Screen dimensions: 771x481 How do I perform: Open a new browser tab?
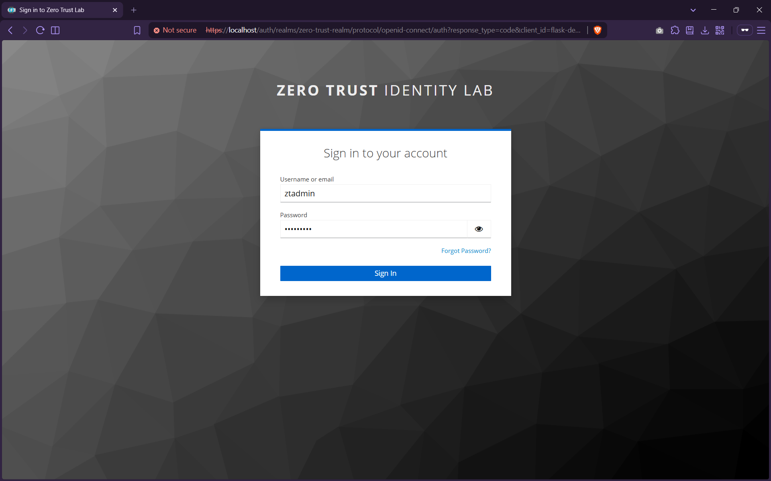(134, 10)
